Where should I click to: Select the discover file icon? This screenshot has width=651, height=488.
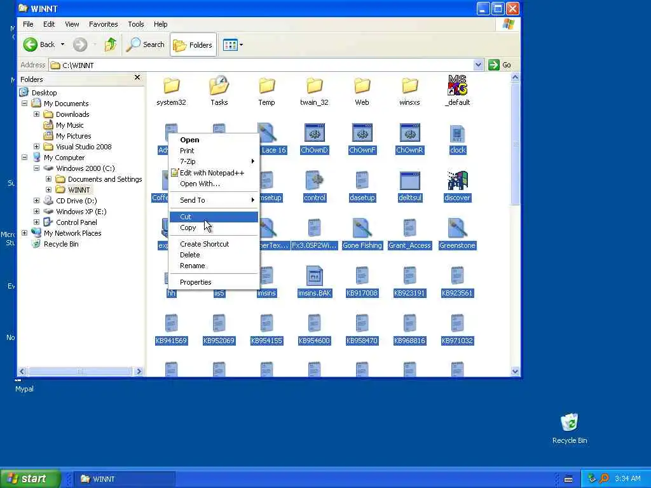[457, 181]
